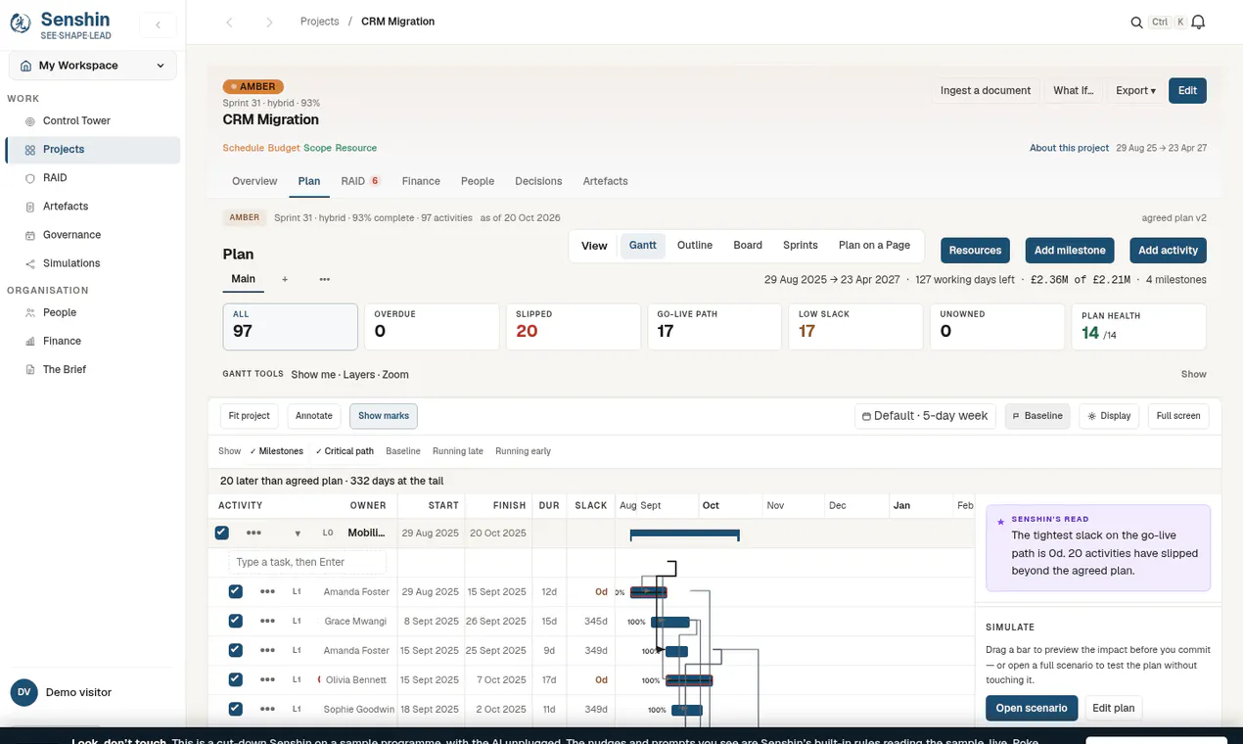Viewport: 1243px width, 744px height.
Task: Open the row menu dots for Grace Mwangi
Action: pyautogui.click(x=267, y=621)
